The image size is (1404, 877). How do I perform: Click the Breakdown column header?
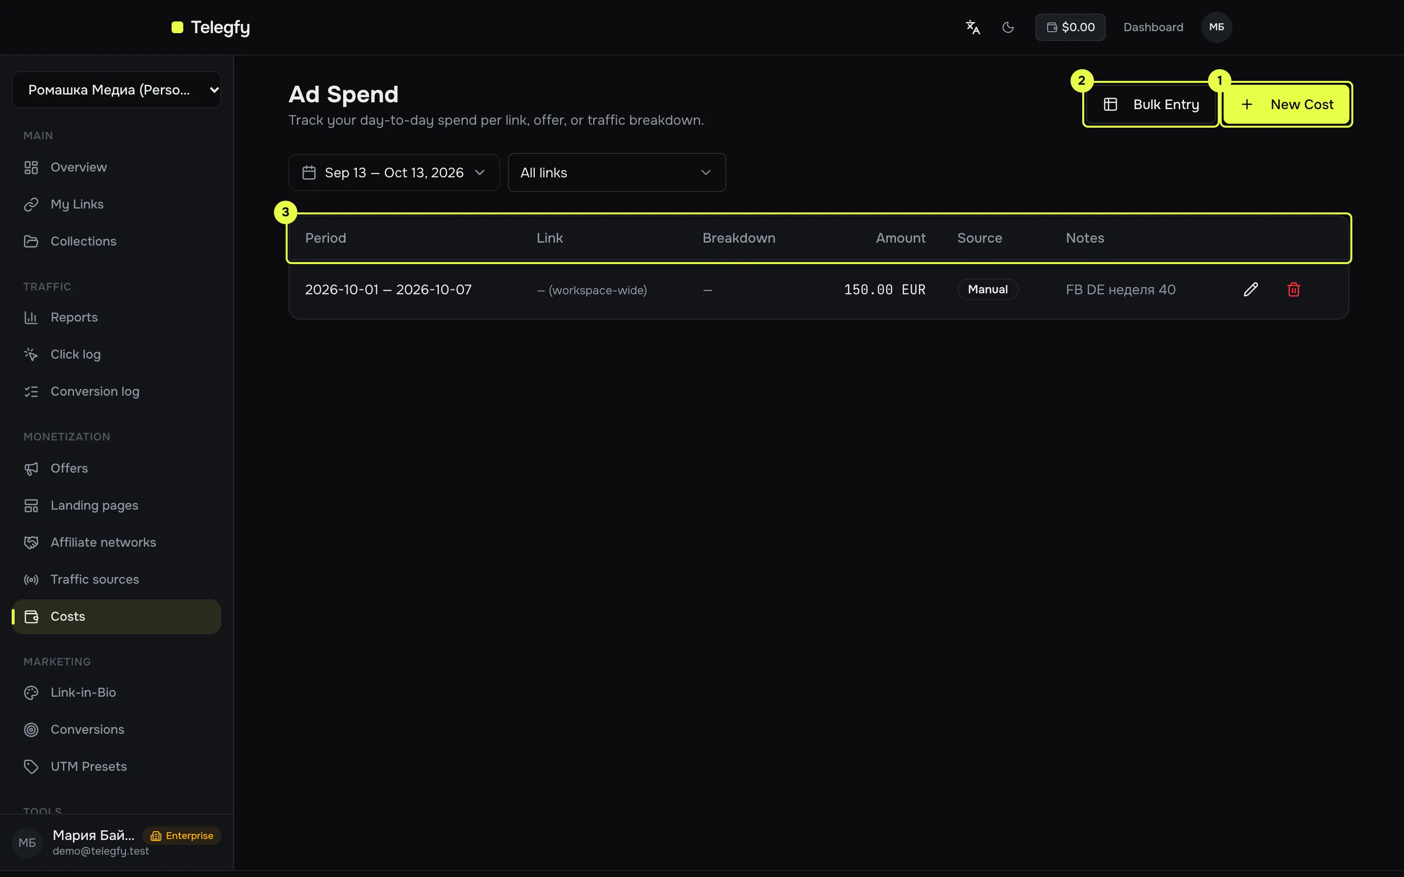[x=739, y=238]
